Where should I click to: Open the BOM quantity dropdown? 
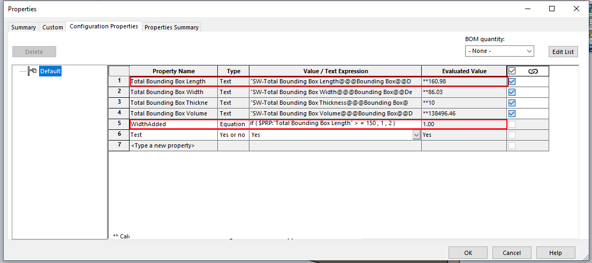[500, 51]
